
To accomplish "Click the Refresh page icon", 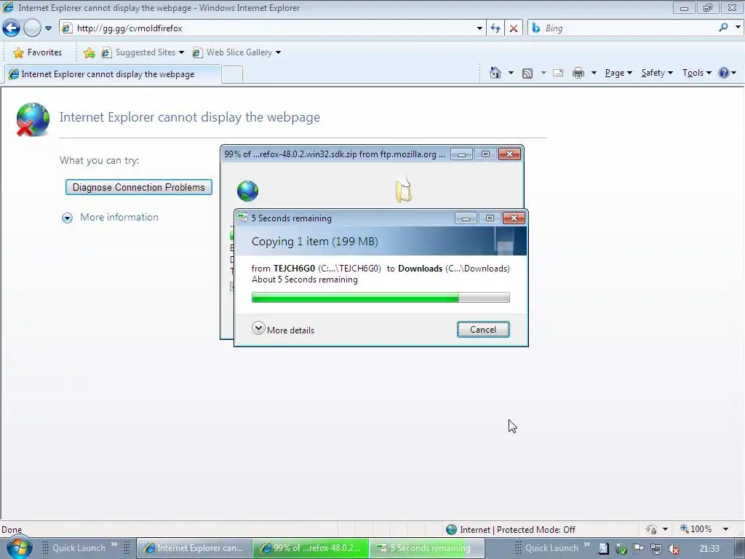I will click(495, 28).
